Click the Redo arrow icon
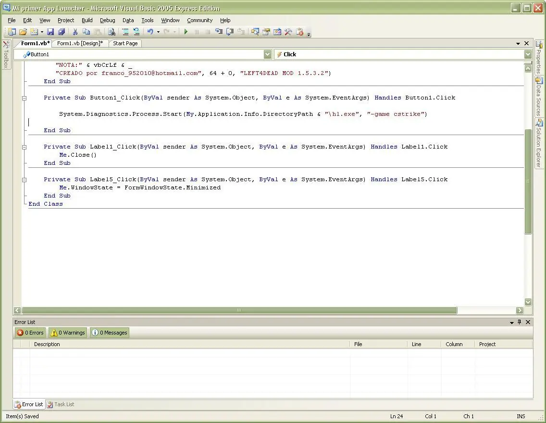Screen dimensions: 546x423 click(167, 32)
